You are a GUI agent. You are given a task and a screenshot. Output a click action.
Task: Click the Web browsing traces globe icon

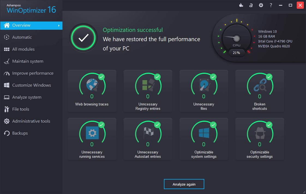tap(92, 85)
